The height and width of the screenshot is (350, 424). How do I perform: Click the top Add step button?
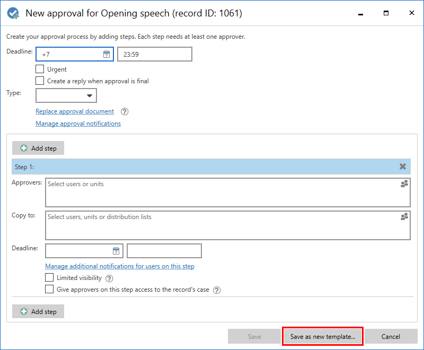coord(38,148)
